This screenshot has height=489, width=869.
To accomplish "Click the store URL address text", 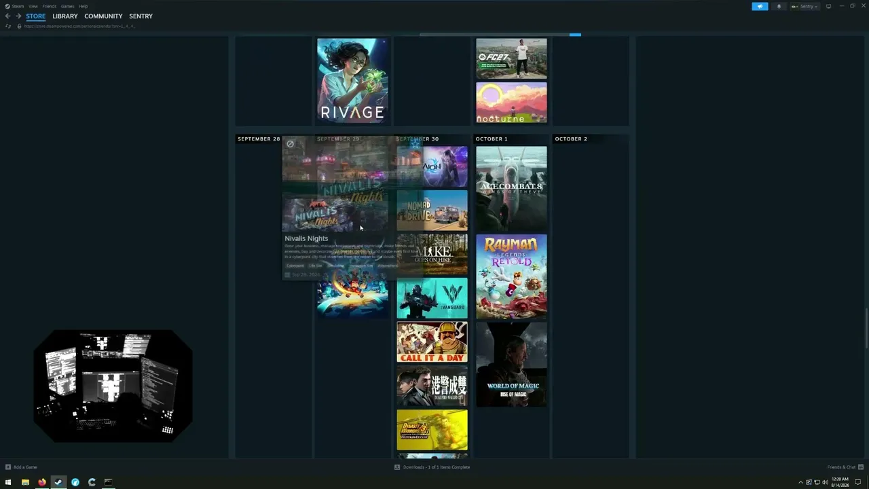I will tap(79, 26).
